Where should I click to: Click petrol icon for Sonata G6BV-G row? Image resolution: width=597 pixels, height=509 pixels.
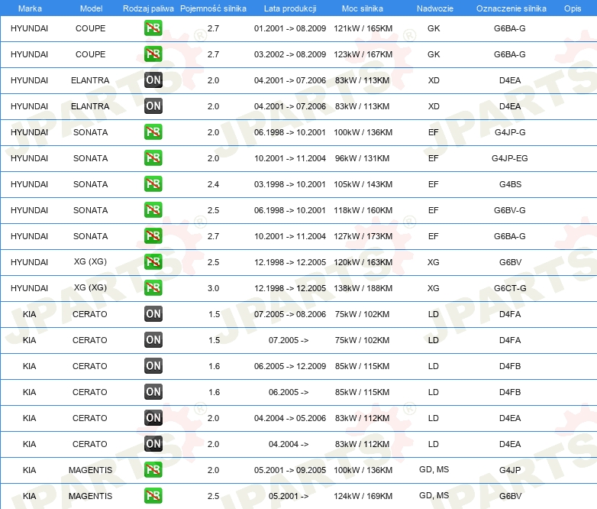[x=153, y=209]
